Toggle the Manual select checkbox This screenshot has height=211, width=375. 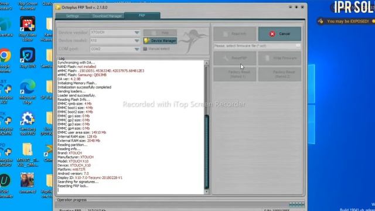tap(145, 49)
